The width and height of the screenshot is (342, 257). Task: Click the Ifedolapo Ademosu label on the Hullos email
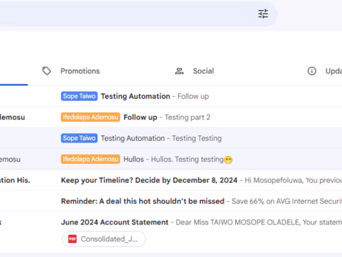pos(90,159)
